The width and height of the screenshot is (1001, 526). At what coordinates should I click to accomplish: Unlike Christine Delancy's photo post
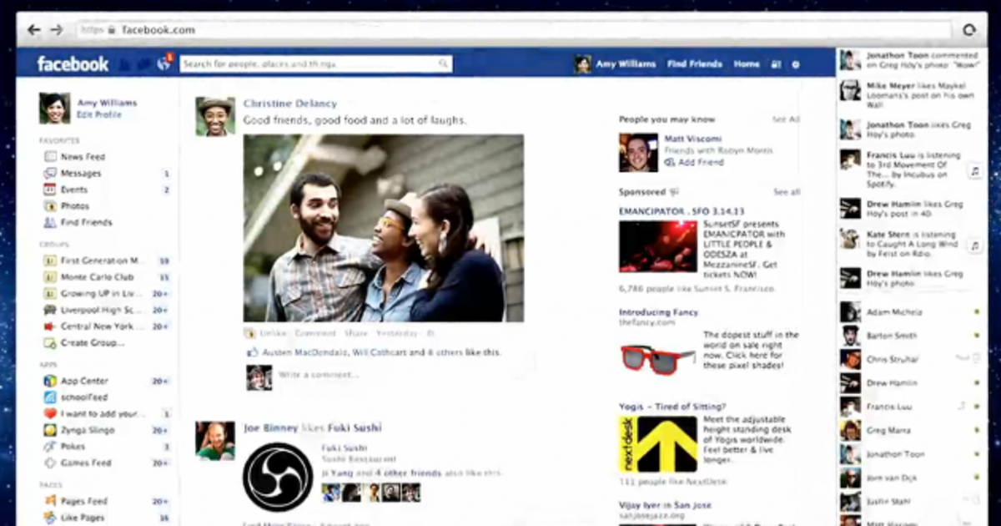point(273,332)
